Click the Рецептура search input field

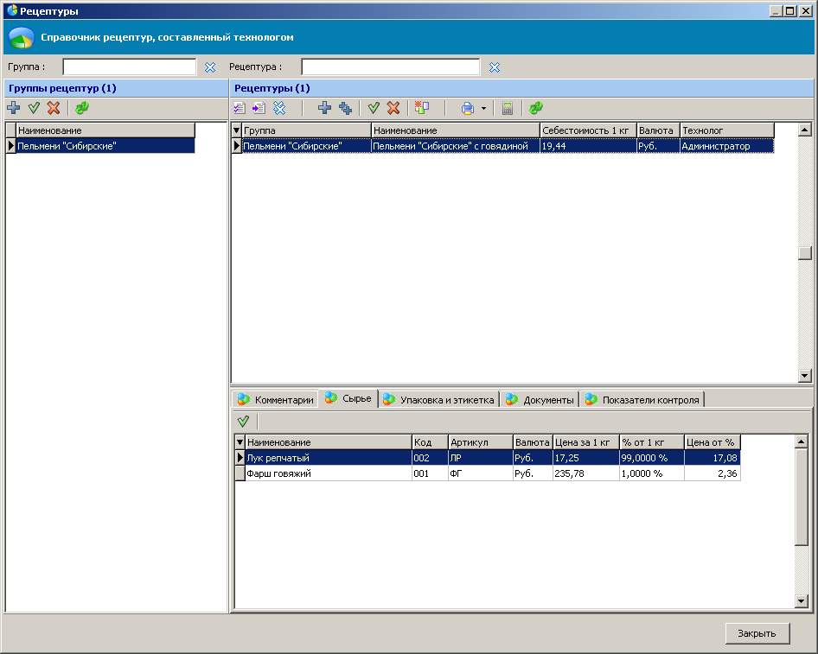click(390, 67)
